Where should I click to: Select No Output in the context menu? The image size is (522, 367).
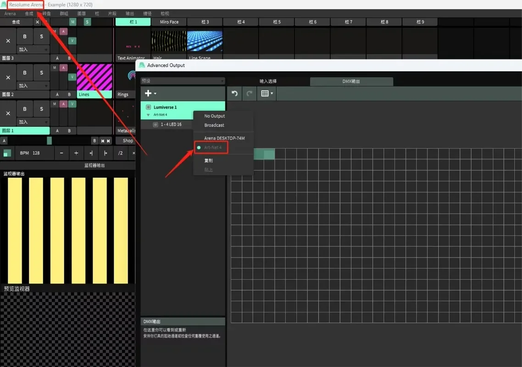pos(214,116)
